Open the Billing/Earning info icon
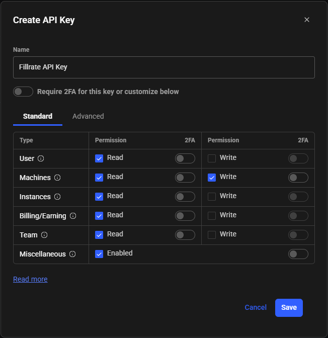328x338 pixels. click(73, 216)
